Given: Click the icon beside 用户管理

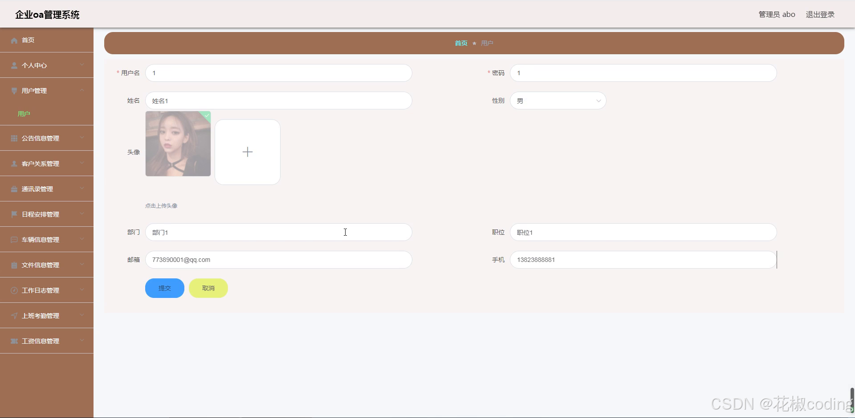Looking at the screenshot, I should click(x=14, y=91).
